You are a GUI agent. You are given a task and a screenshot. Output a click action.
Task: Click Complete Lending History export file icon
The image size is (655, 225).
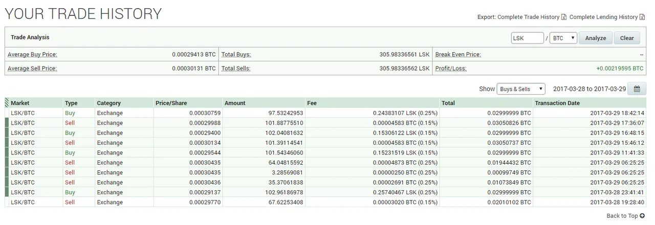click(x=642, y=17)
